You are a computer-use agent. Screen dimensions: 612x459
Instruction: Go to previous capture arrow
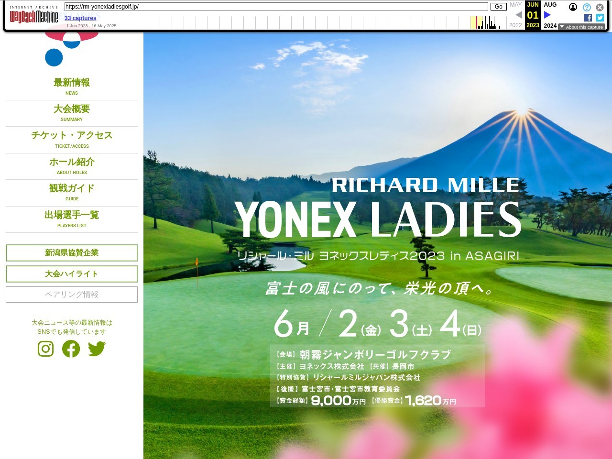pos(519,15)
